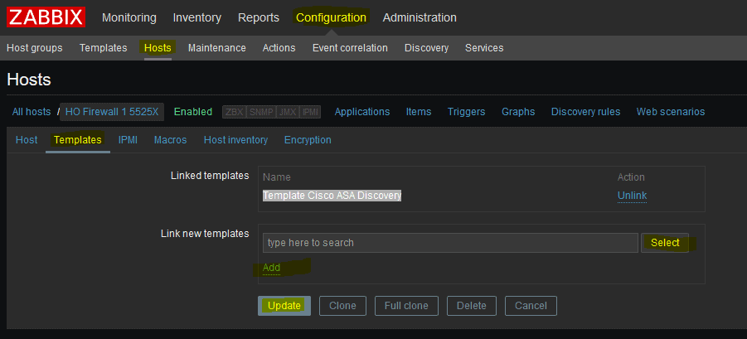Click the SNMP availability indicator

(261, 113)
